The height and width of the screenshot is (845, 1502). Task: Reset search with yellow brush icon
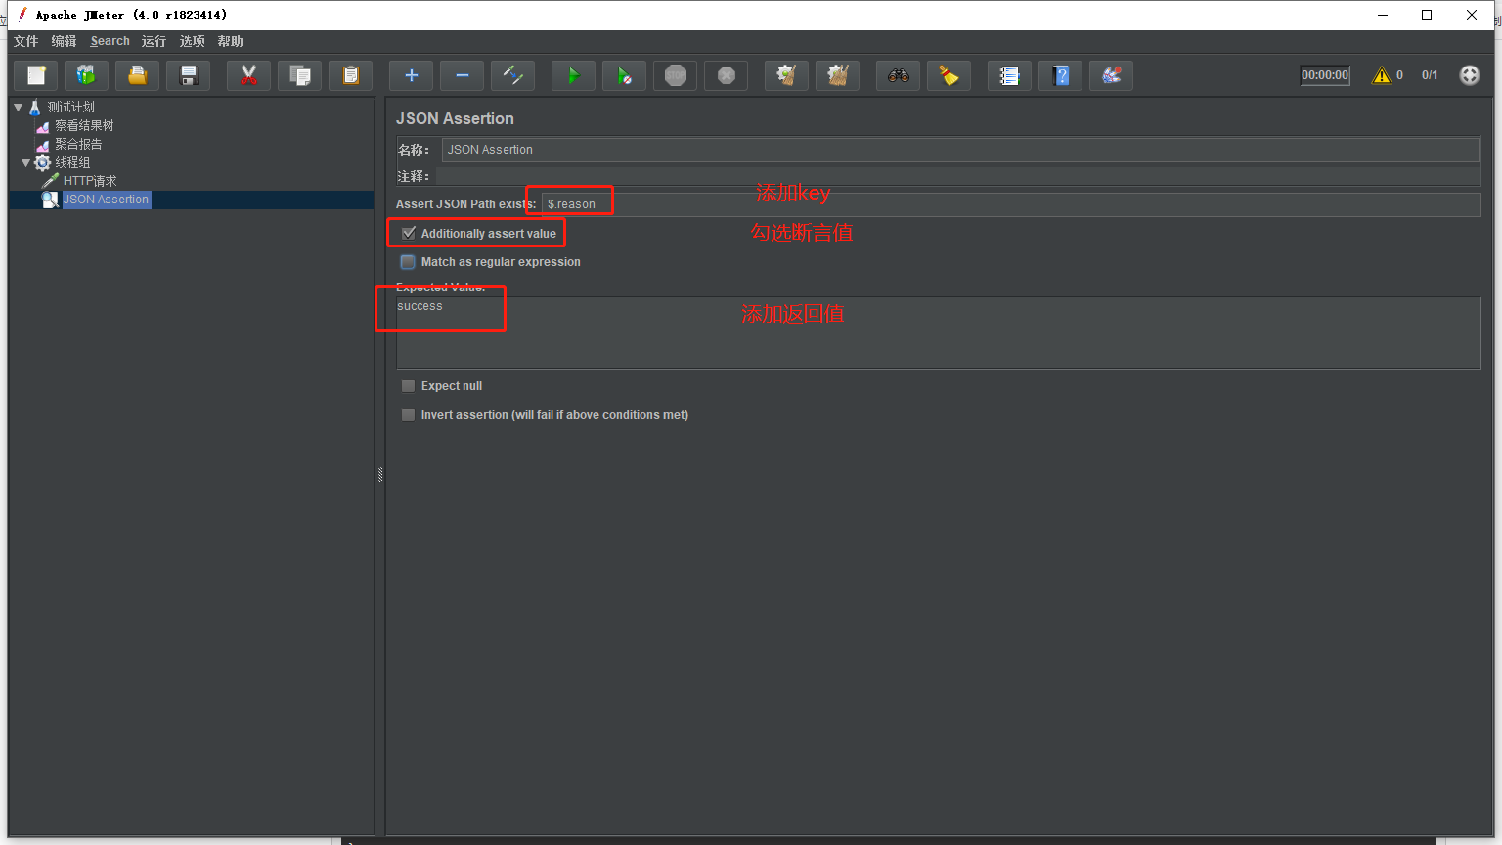[x=950, y=75]
